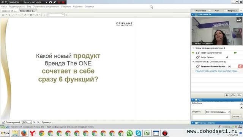Open the Редактировать menu
Image resolution: width=243 pixels, height=137 pixels.
coord(17,6)
